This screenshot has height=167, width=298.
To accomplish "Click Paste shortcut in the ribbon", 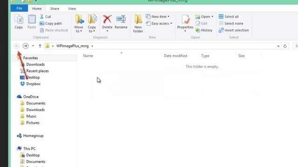I will click(x=54, y=30).
